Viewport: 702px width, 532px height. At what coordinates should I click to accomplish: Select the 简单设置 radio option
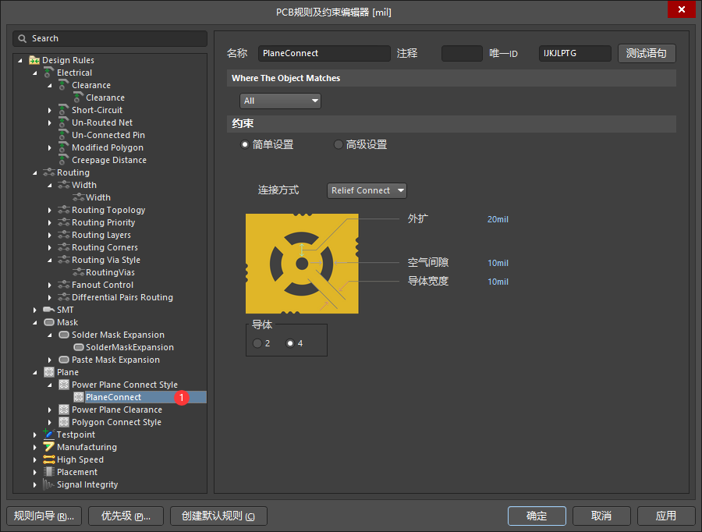[x=244, y=144]
